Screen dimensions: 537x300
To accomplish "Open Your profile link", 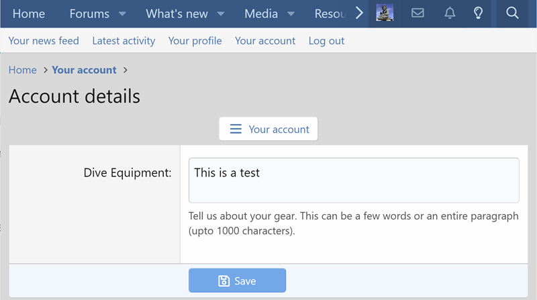I will 195,41.
